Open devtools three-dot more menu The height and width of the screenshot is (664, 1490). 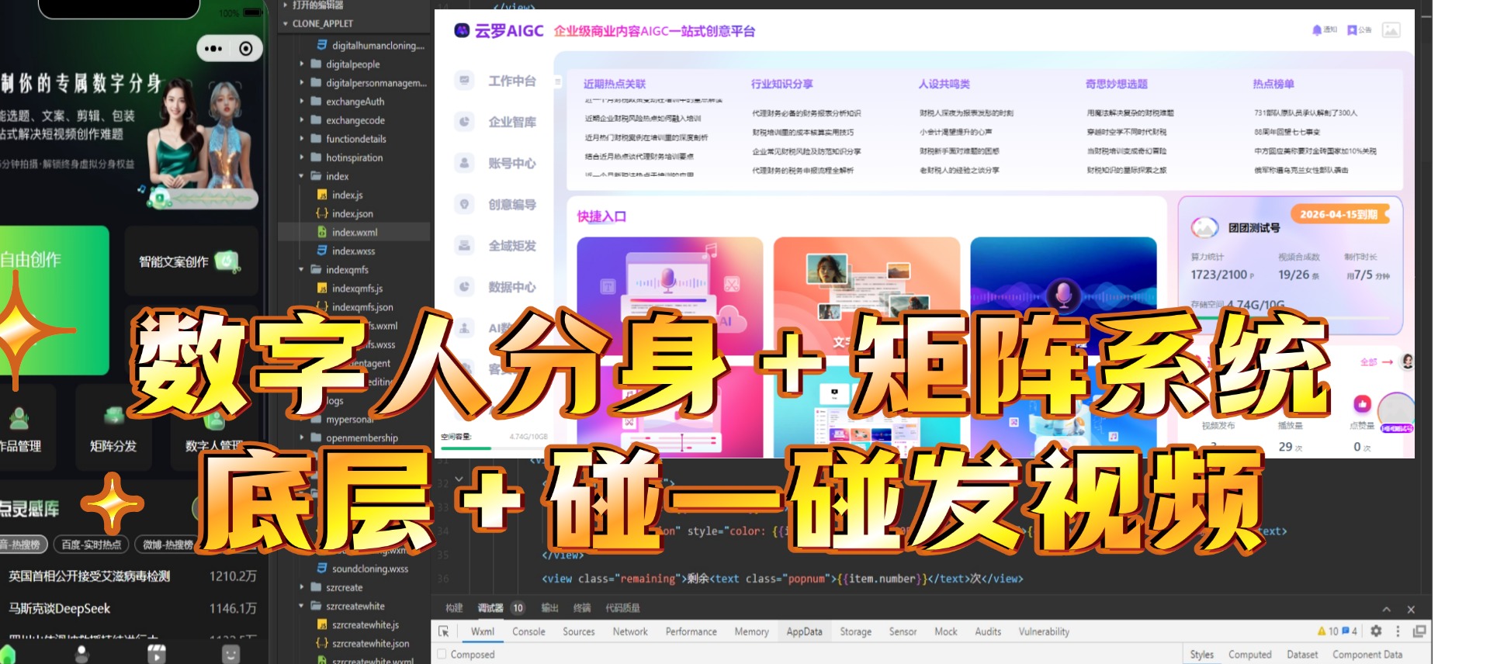pos(1398,631)
